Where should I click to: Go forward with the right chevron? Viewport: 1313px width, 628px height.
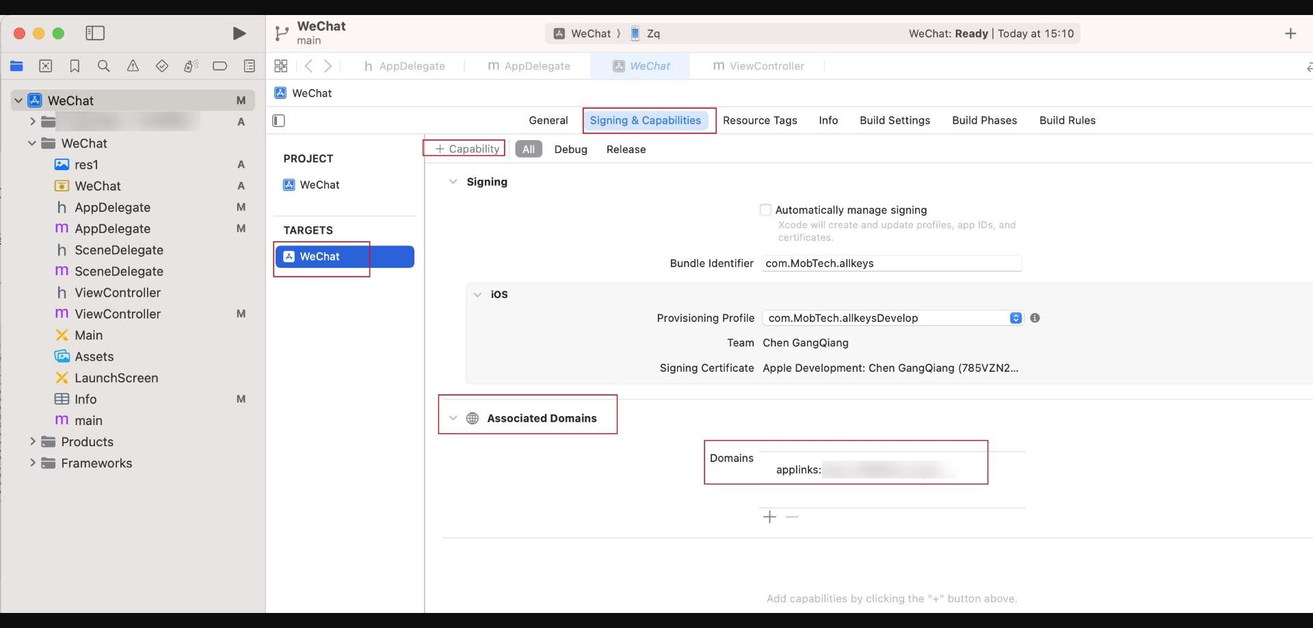[328, 66]
